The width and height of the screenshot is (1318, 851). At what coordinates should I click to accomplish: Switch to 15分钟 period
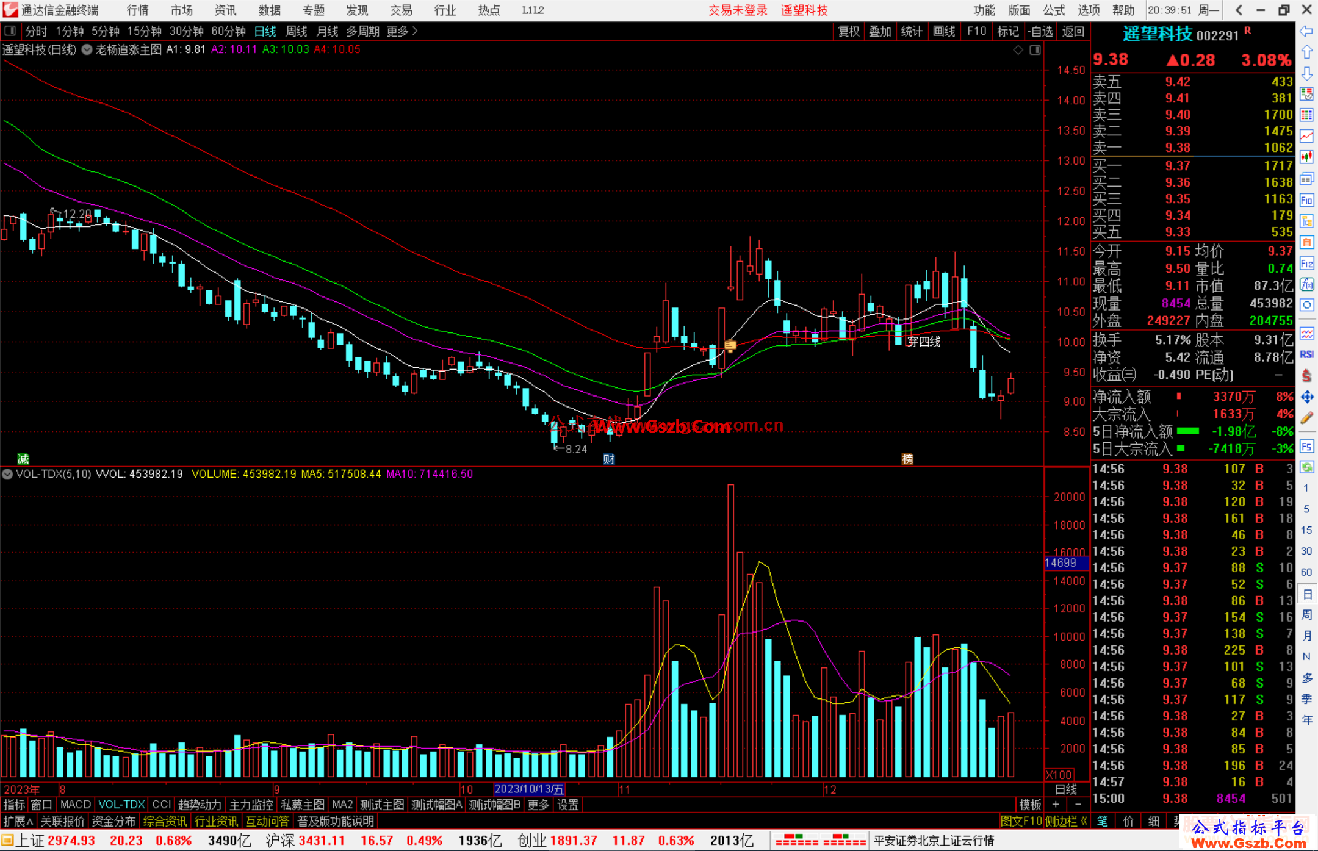[x=144, y=31]
